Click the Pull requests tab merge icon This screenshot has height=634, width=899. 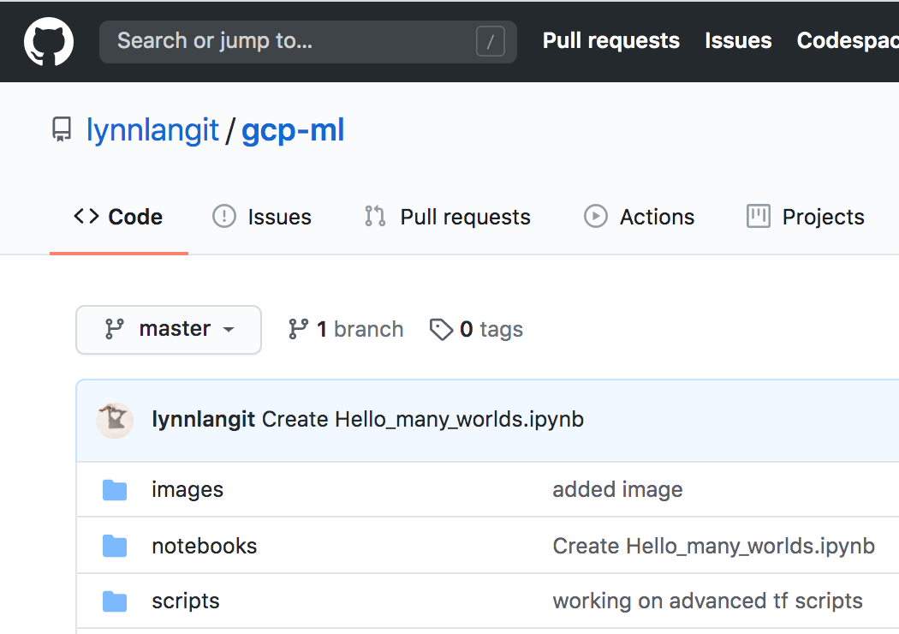(x=376, y=216)
